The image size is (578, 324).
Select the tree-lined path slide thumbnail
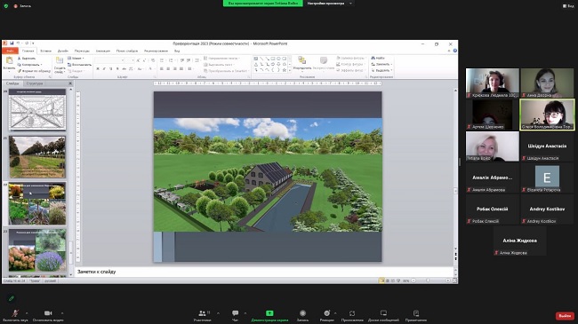(37, 157)
